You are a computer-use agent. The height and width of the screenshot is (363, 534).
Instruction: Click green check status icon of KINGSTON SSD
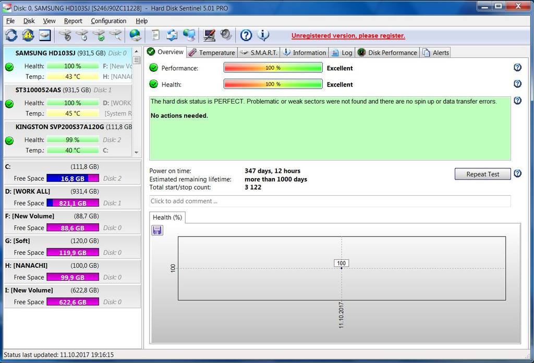point(9,141)
